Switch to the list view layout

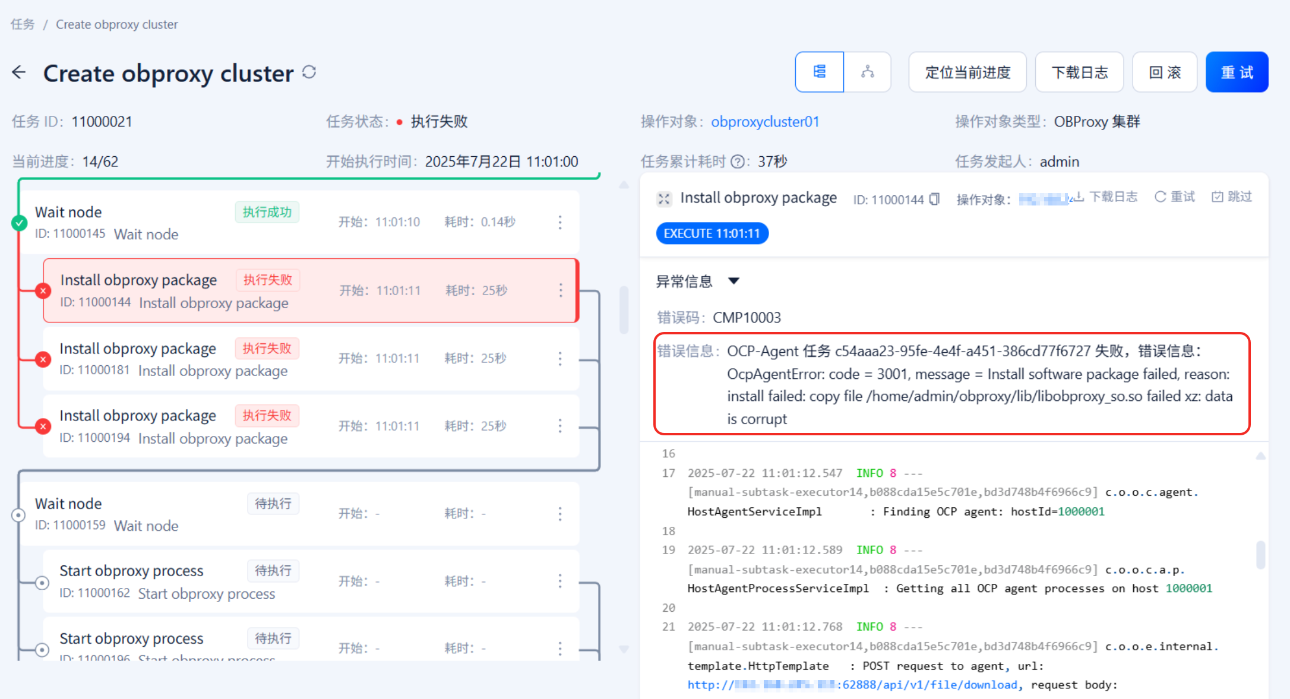click(x=819, y=72)
